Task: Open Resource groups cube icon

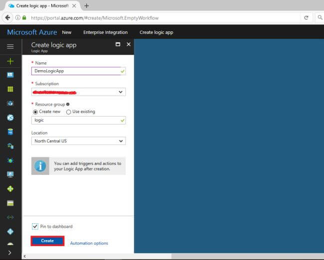Action: 10,103
